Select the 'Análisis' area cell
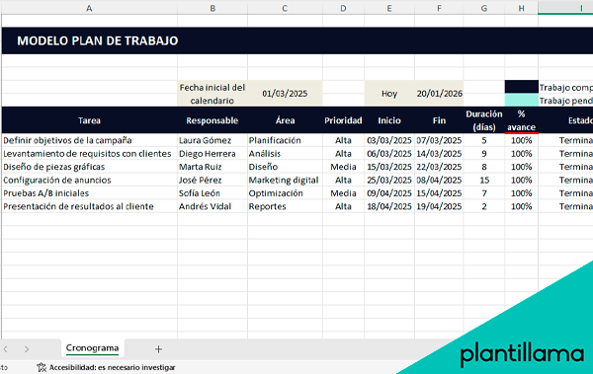Screen dimensions: 593x374 click(286, 154)
